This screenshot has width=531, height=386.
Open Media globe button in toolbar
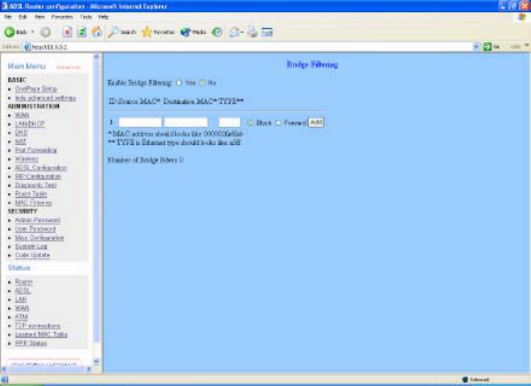pos(193,32)
